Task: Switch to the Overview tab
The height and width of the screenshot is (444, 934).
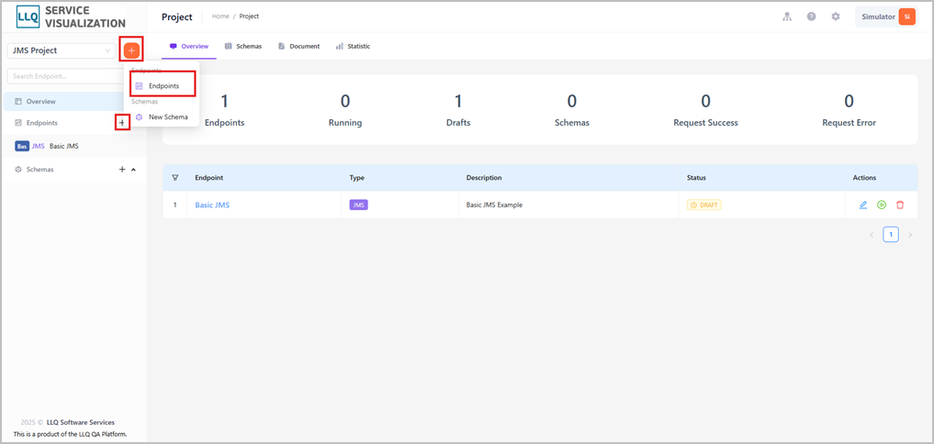Action: (189, 46)
